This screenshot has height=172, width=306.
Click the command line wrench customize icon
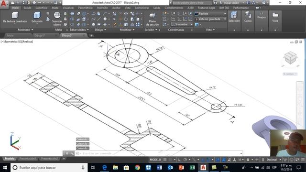[72, 153]
